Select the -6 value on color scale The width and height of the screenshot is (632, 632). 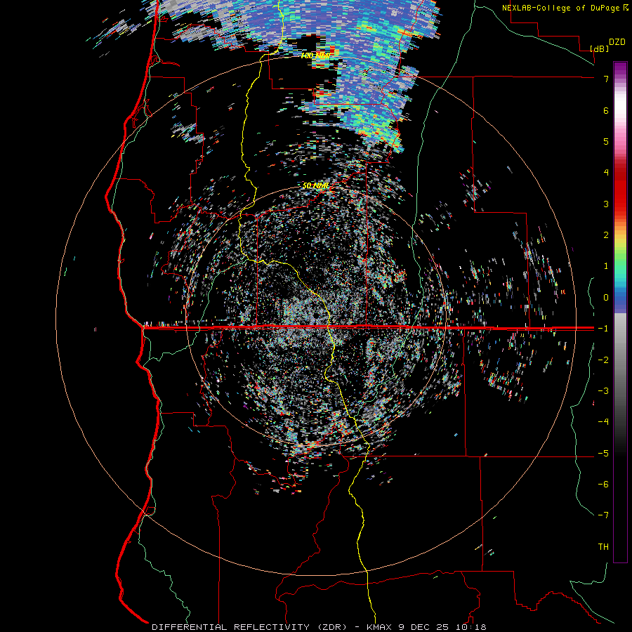603,484
